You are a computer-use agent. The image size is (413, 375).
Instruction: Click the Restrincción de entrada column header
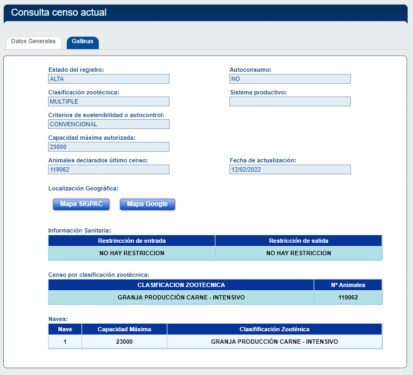(132, 241)
